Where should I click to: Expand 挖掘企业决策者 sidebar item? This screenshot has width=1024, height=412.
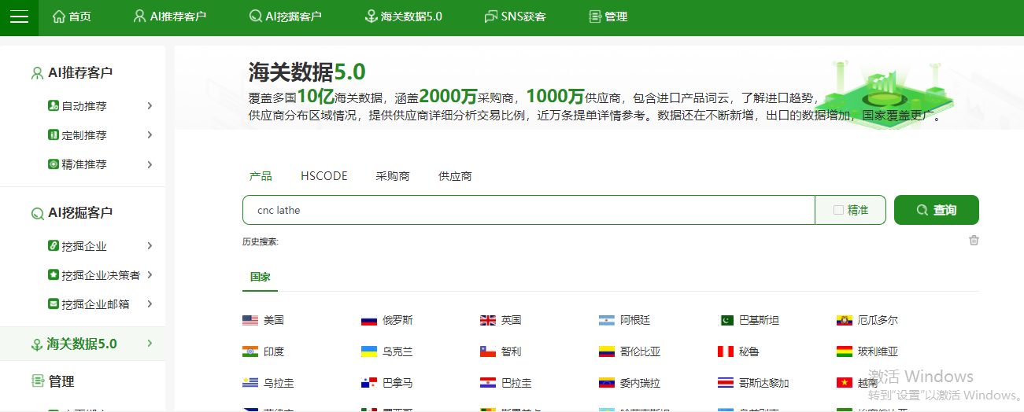point(150,275)
